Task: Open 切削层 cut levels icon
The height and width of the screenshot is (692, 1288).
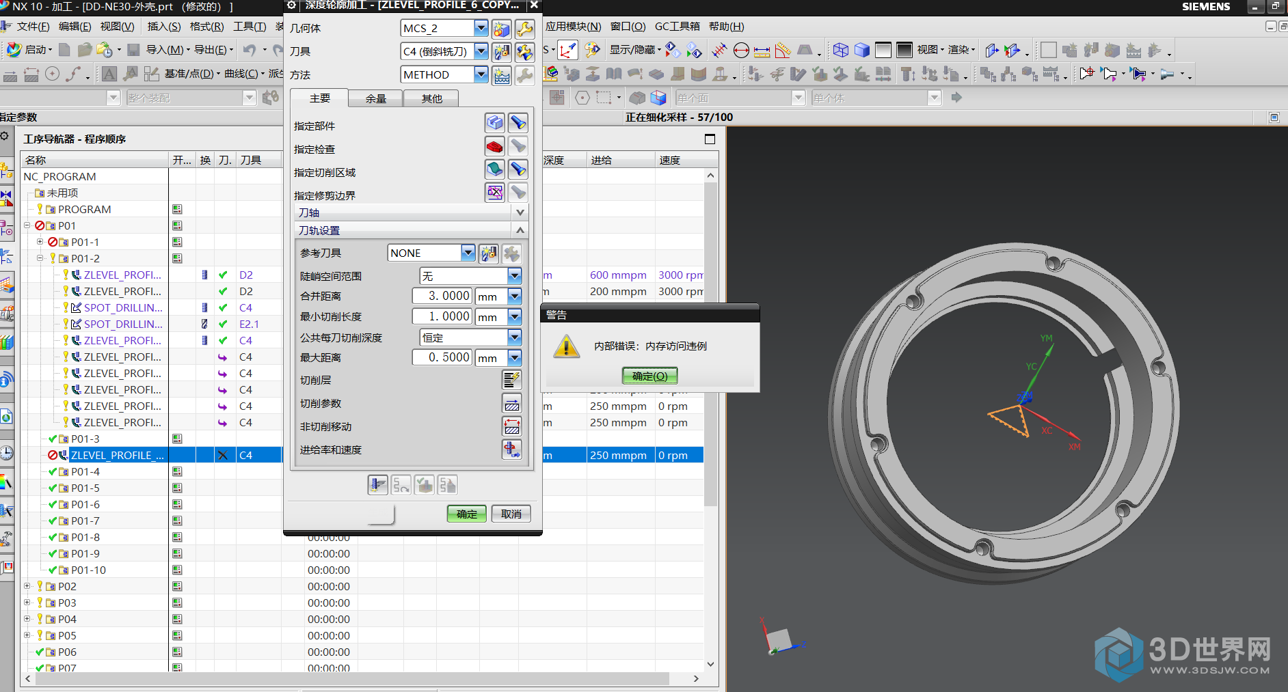Action: pos(511,380)
